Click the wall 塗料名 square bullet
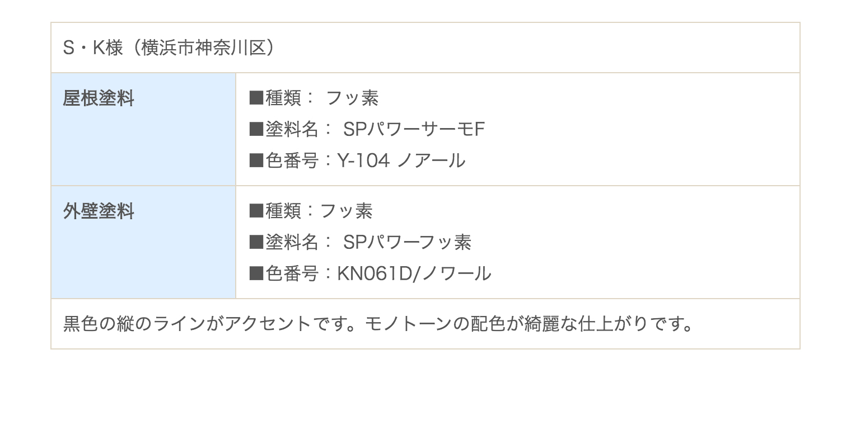Viewport: 851px width, 425px height. click(x=256, y=242)
